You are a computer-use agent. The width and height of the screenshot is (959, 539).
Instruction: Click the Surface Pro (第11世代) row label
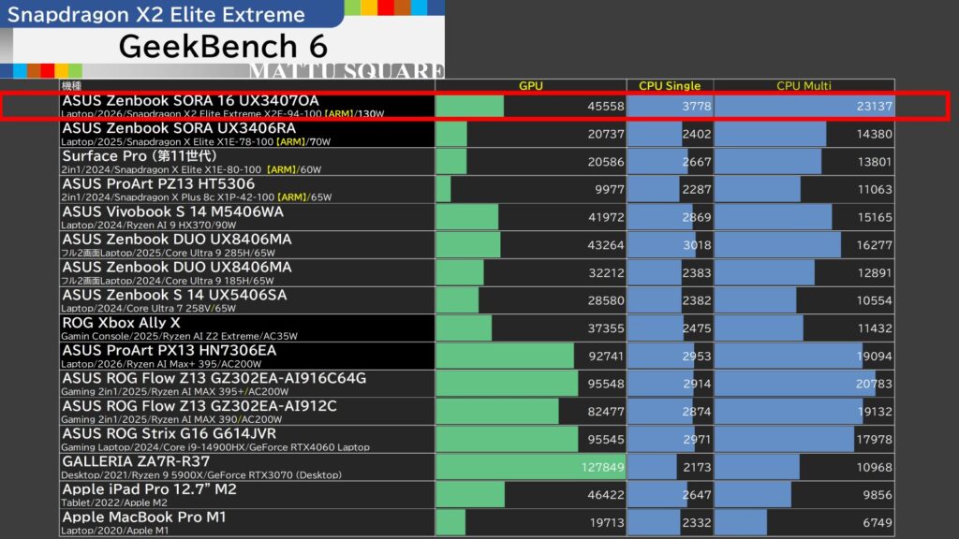click(x=140, y=155)
